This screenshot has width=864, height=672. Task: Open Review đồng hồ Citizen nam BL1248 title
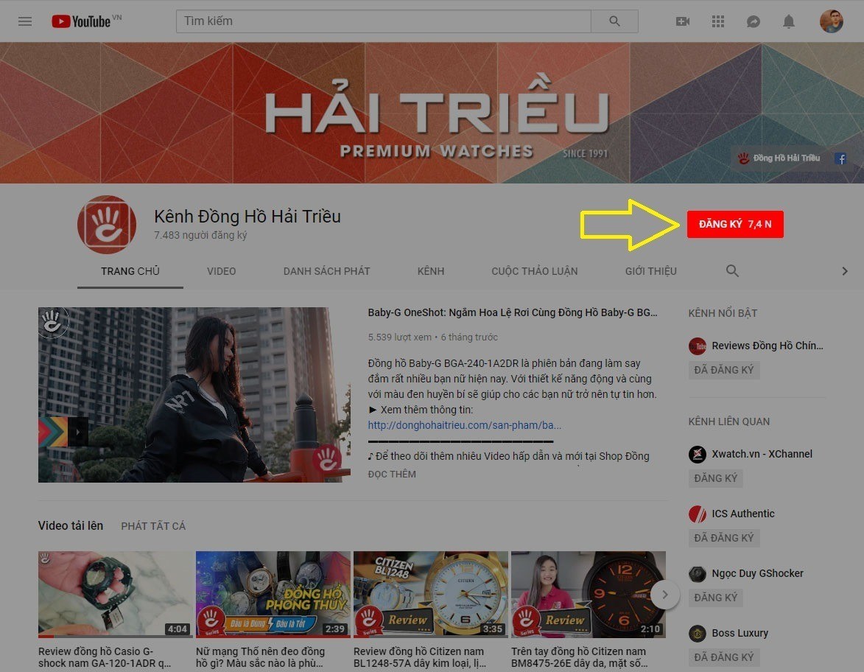click(420, 657)
